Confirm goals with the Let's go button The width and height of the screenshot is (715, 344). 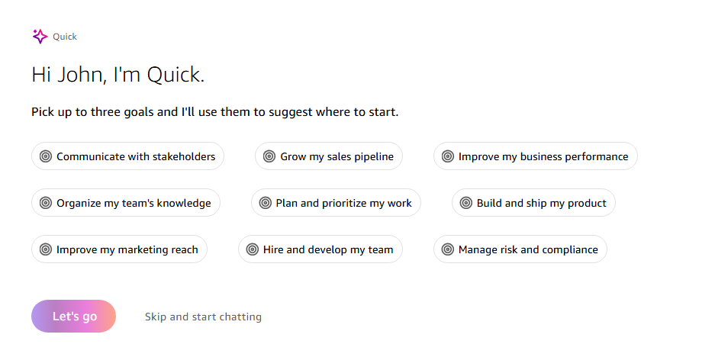(x=73, y=317)
